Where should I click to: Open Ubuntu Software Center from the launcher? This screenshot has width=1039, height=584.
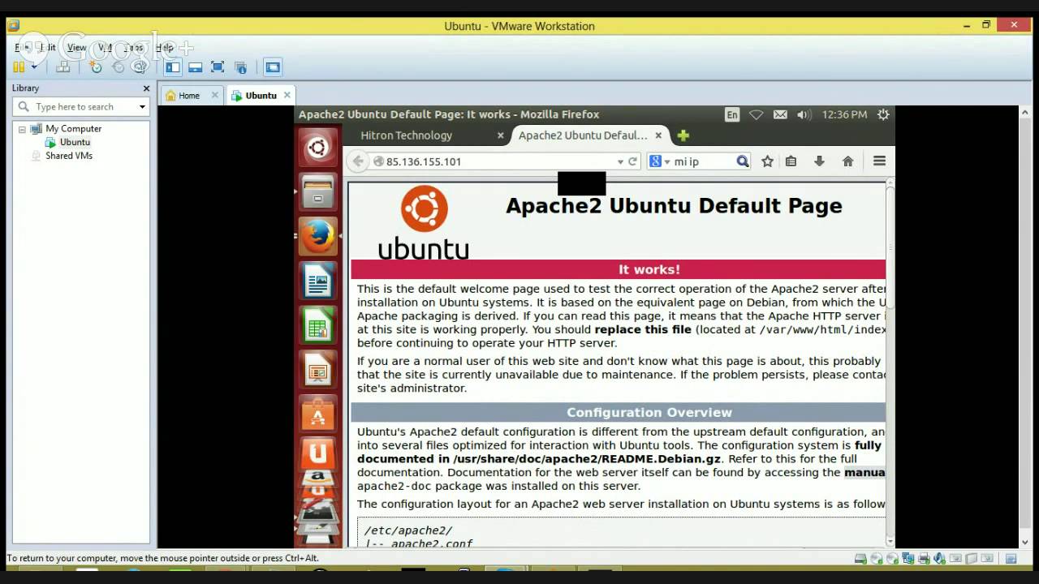pyautogui.click(x=317, y=414)
